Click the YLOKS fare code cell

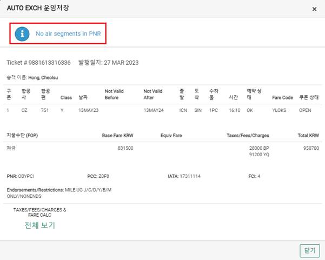(279, 110)
